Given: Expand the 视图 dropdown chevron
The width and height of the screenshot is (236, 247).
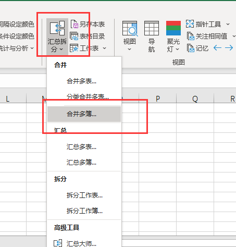Looking at the screenshot, I should pyautogui.click(x=129, y=50).
